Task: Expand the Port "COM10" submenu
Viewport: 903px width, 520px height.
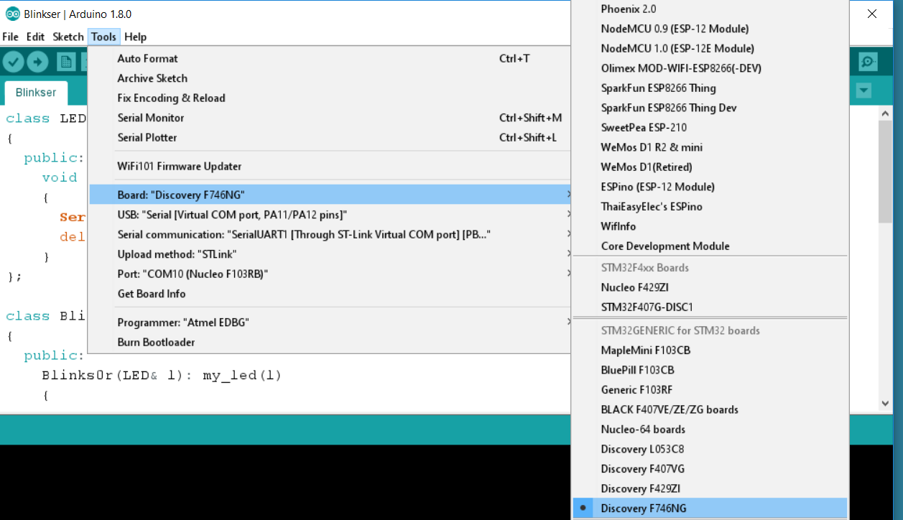Action: tap(330, 274)
